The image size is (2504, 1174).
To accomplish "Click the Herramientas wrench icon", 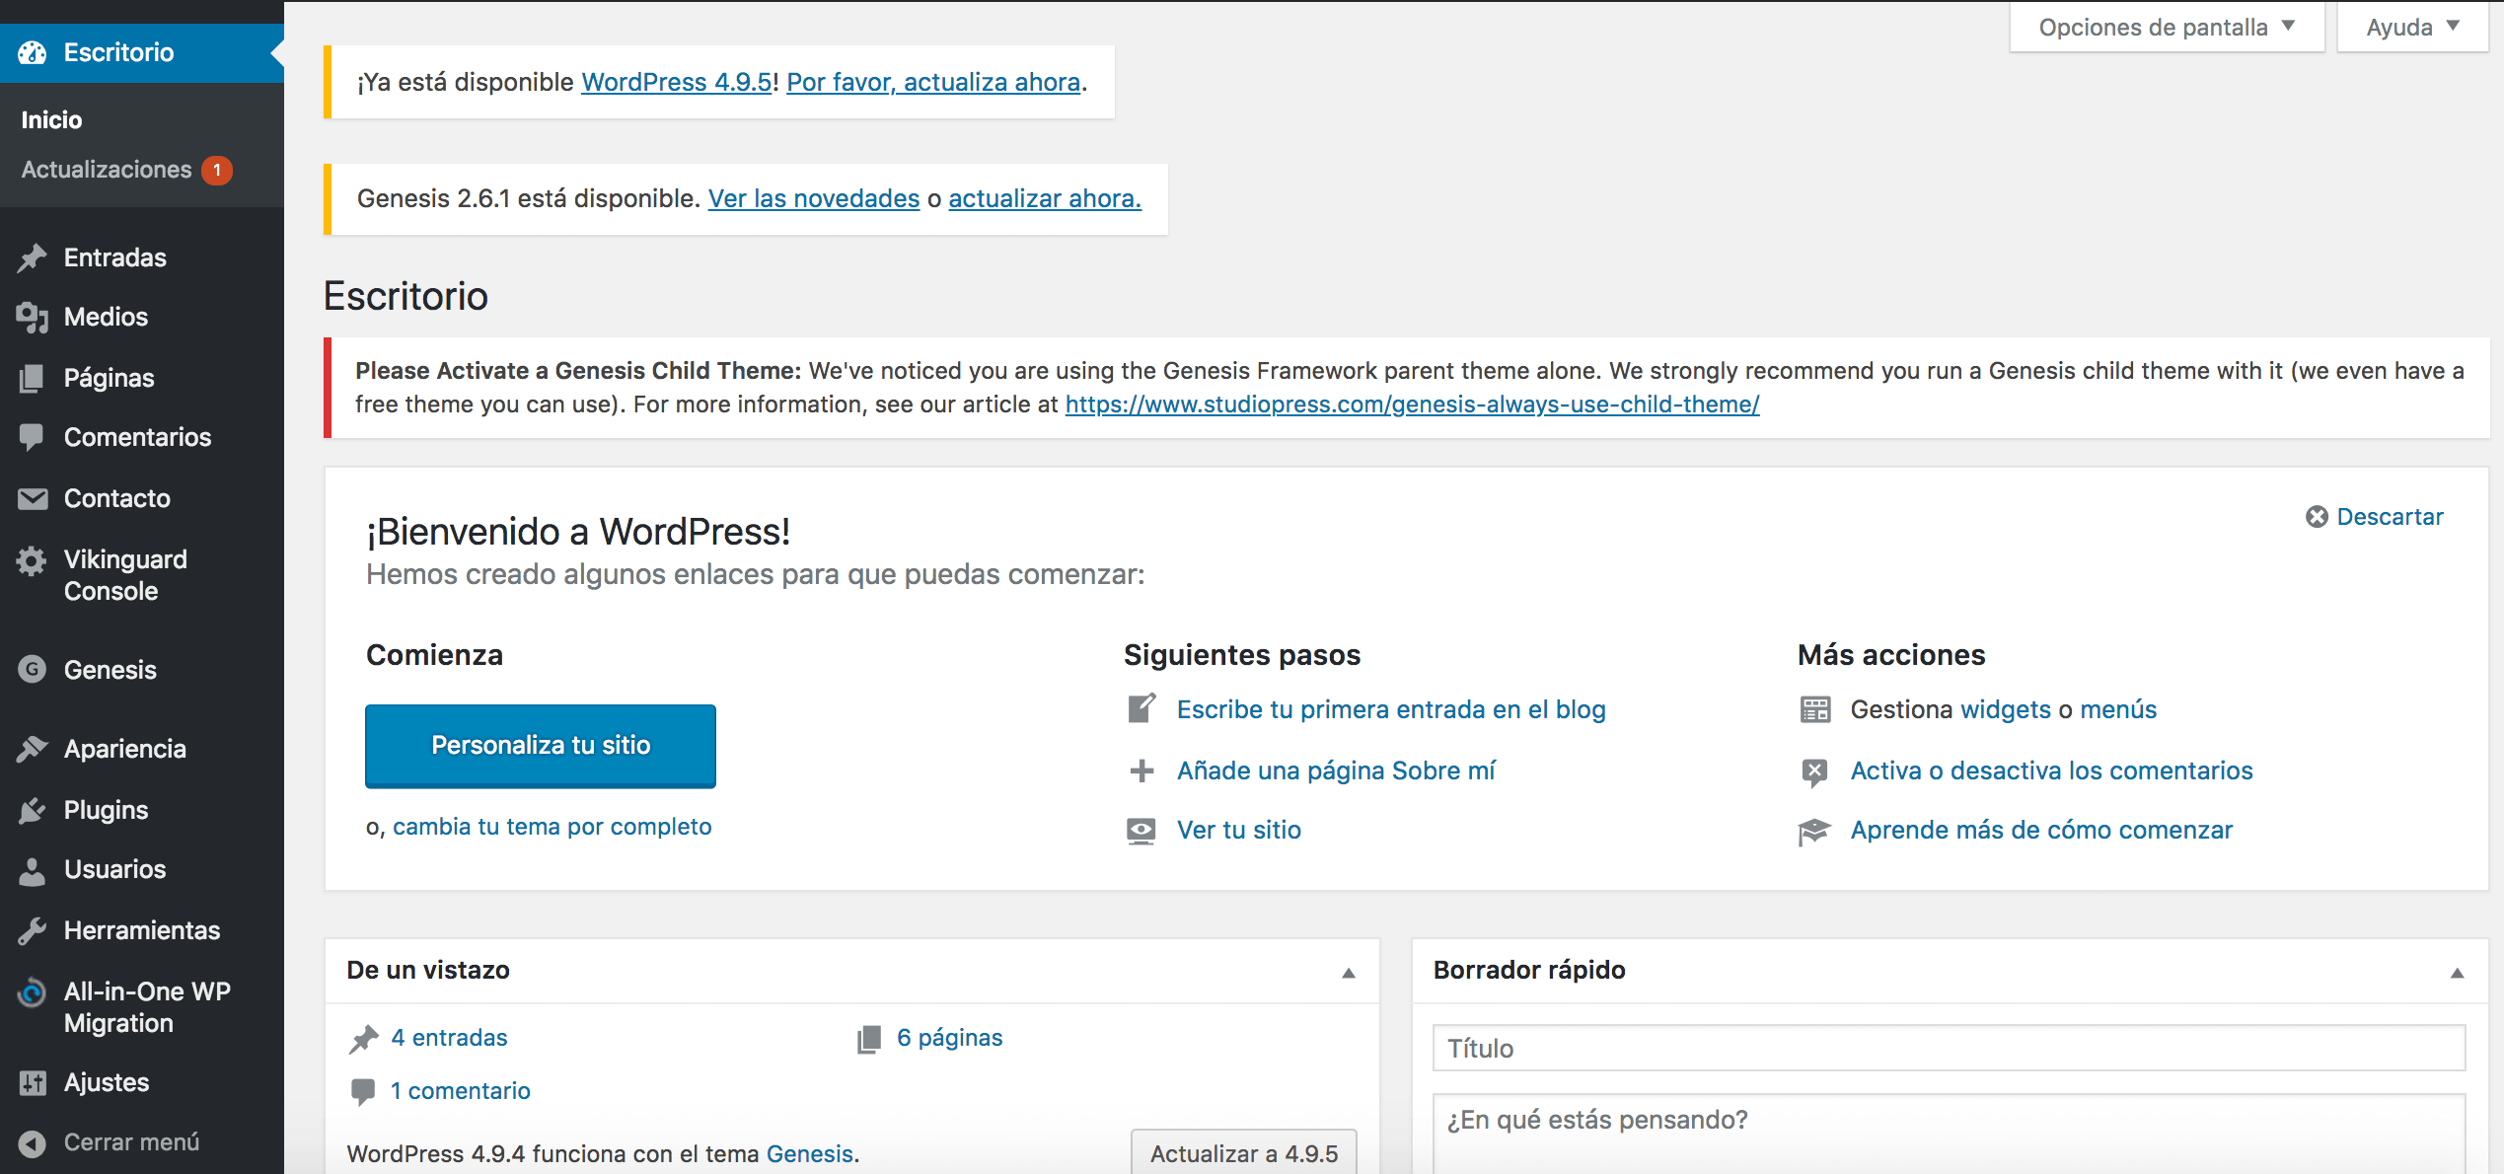I will coord(32,930).
